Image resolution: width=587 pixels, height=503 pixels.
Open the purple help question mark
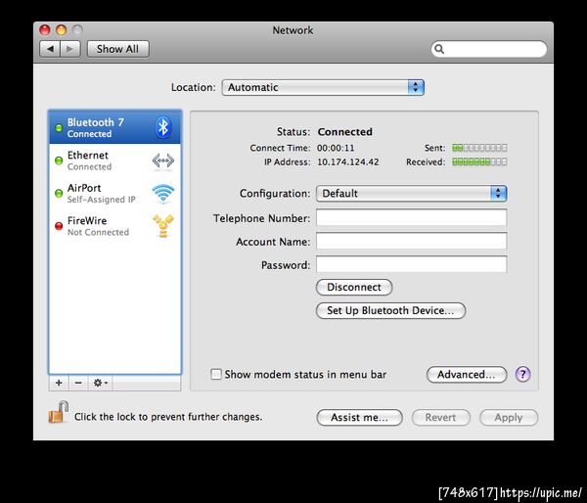pos(523,374)
